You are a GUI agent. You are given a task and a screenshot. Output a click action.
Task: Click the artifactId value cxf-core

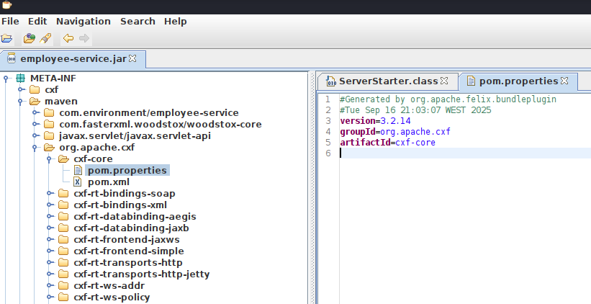(x=415, y=143)
